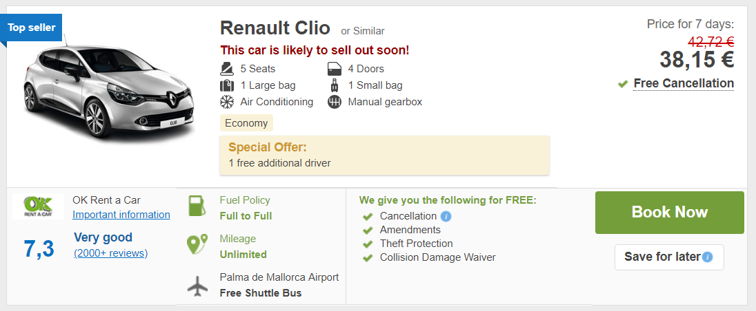Click the Save for later info icon

click(x=708, y=257)
